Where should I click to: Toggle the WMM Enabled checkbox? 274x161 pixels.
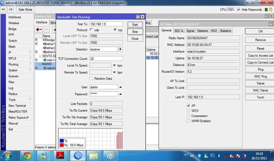(188, 121)
